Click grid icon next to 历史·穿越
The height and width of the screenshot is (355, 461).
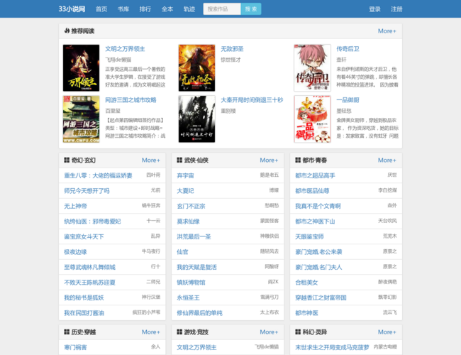pyautogui.click(x=67, y=332)
